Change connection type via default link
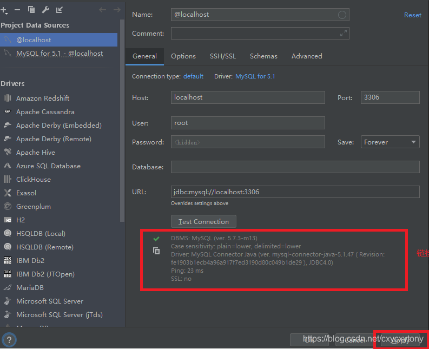Image resolution: width=429 pixels, height=349 pixels. pyautogui.click(x=193, y=76)
